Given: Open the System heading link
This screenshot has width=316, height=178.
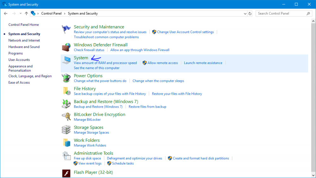Looking at the screenshot, I should tap(81, 58).
